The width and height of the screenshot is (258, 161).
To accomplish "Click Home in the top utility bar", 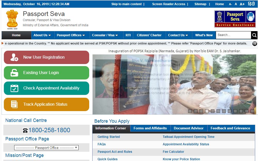I will click(x=220, y=4).
